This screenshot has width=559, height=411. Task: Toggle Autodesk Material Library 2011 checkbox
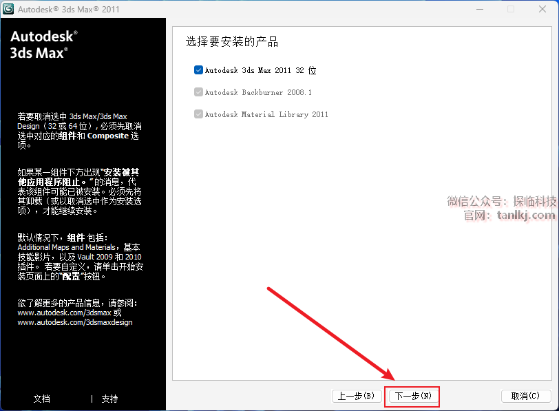coord(198,114)
